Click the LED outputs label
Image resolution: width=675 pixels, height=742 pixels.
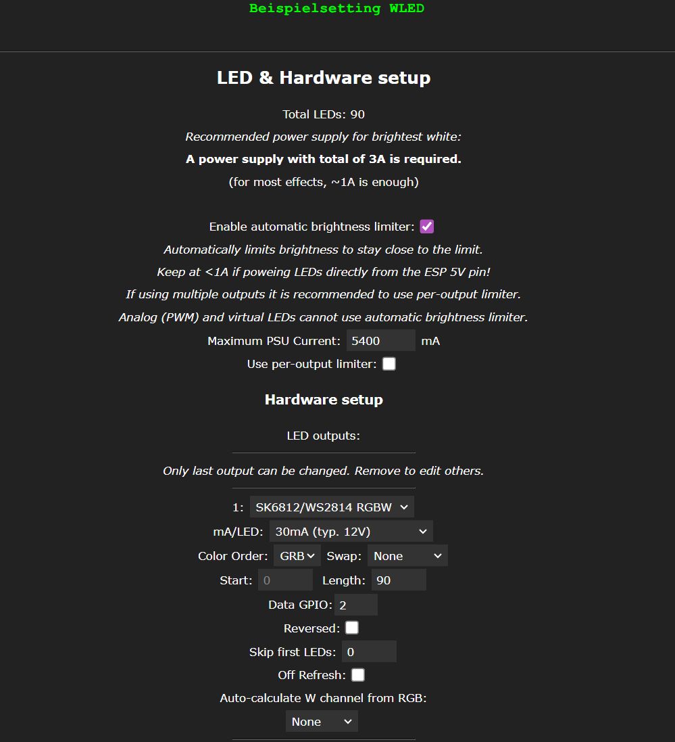click(324, 436)
